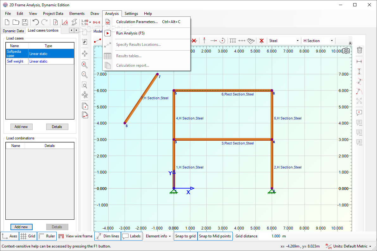The width and height of the screenshot is (377, 251).
Task: Open the materials icon marked with E
Action: (x=65, y=22)
